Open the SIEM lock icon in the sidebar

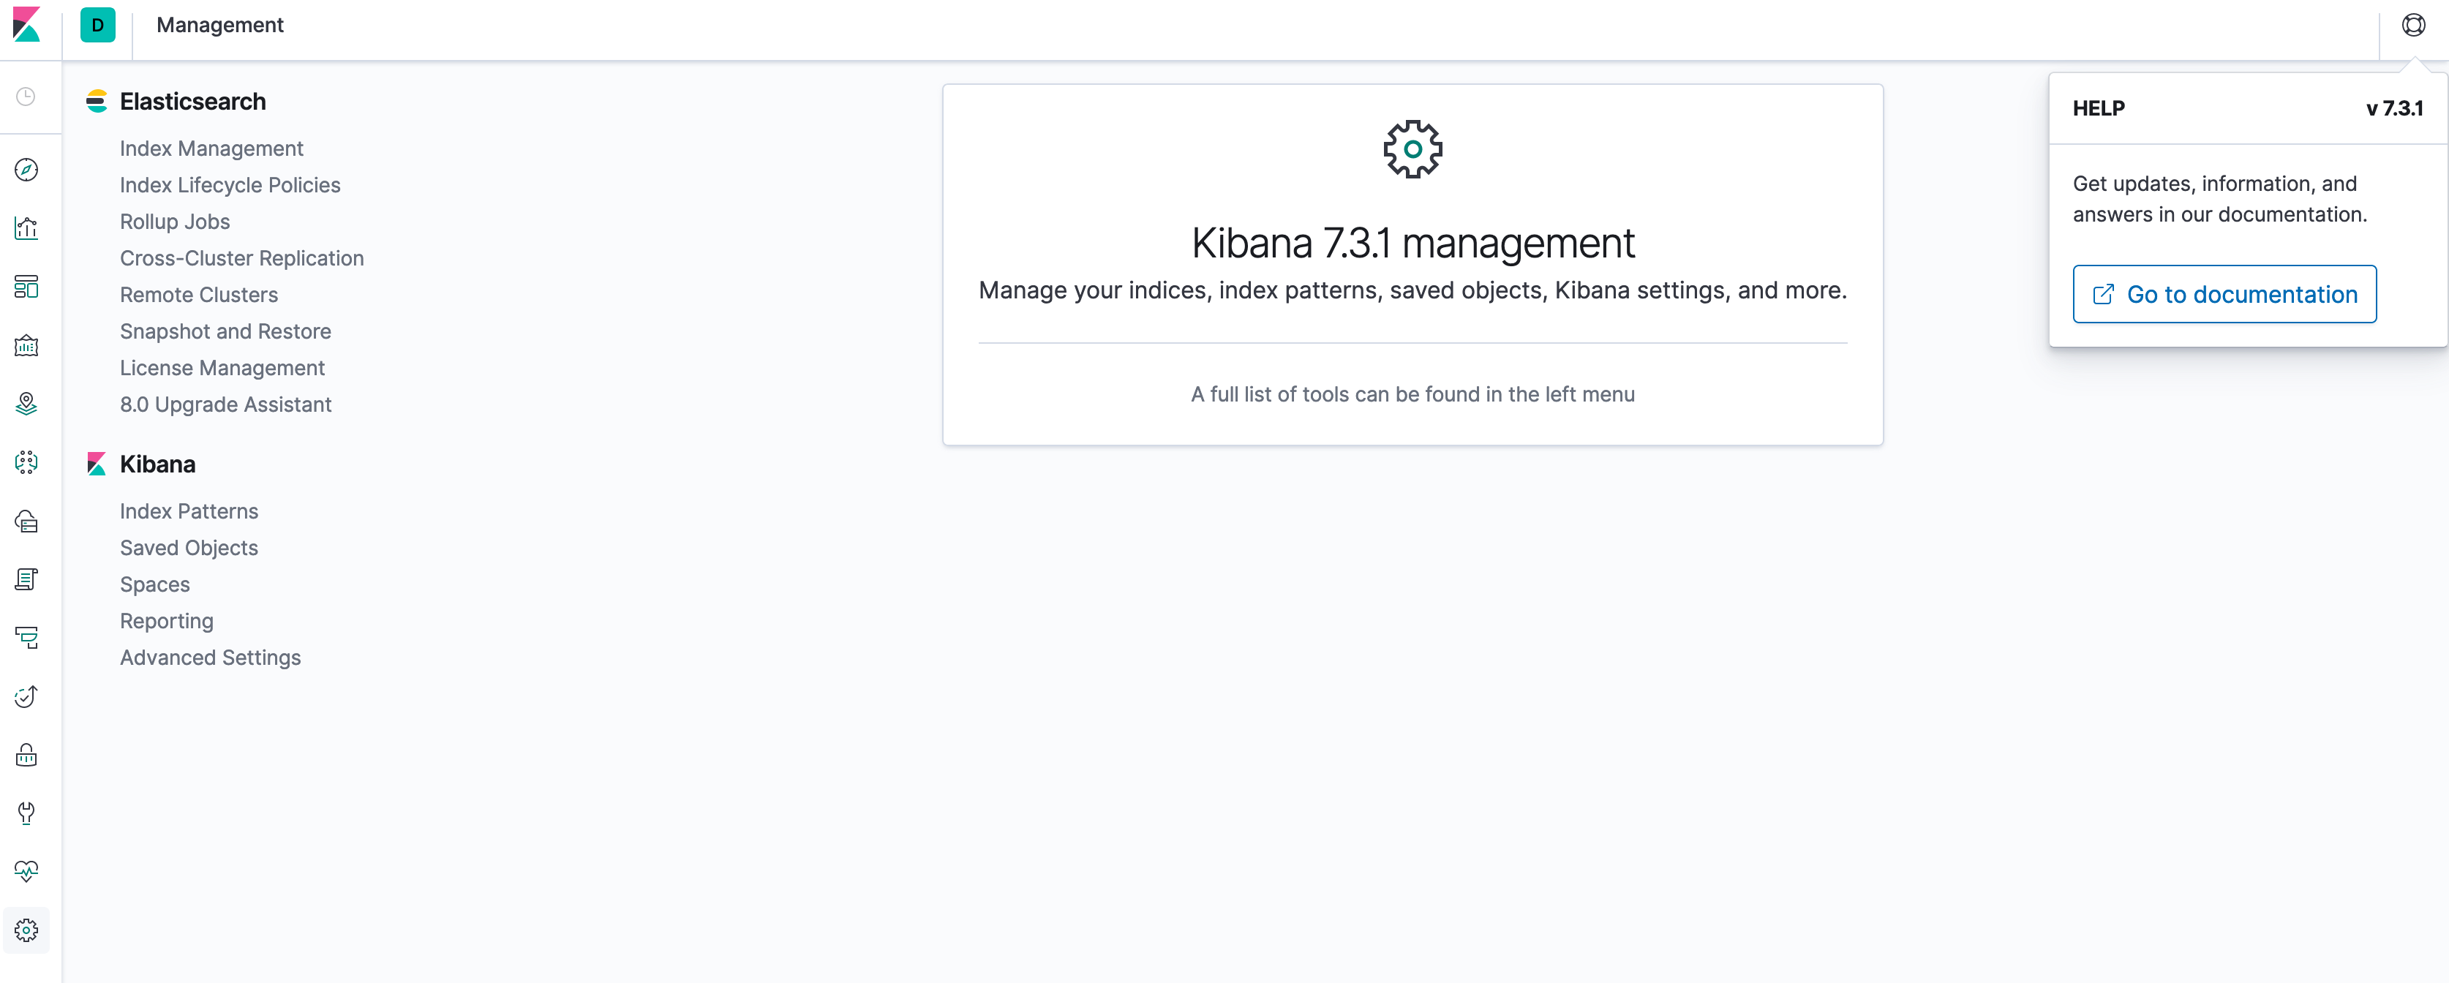(x=26, y=755)
